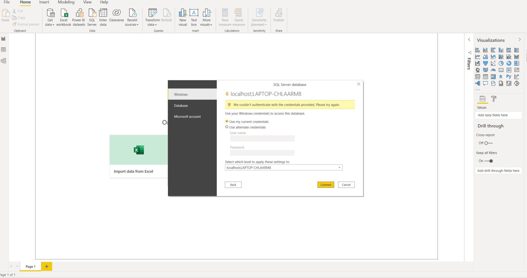The width and height of the screenshot is (527, 278).
Task: Insert a New visual
Action: click(183, 17)
